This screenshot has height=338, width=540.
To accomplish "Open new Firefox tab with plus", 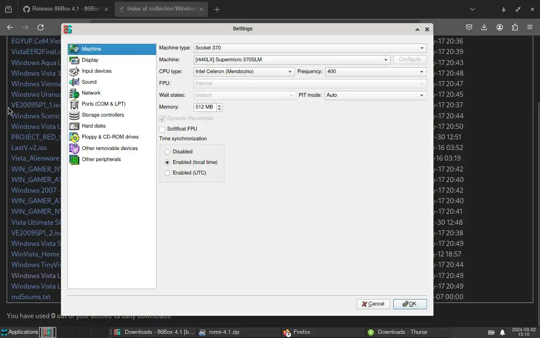I will coord(217,9).
